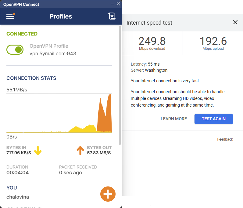Open the Feedback link
This screenshot has width=243, height=208.
pyautogui.click(x=225, y=139)
